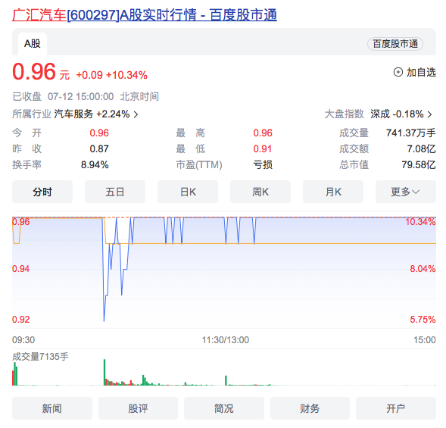Viewport: 446px width, 428px height.
Task: Click the plus icon to add to watchlist
Action: coord(398,72)
